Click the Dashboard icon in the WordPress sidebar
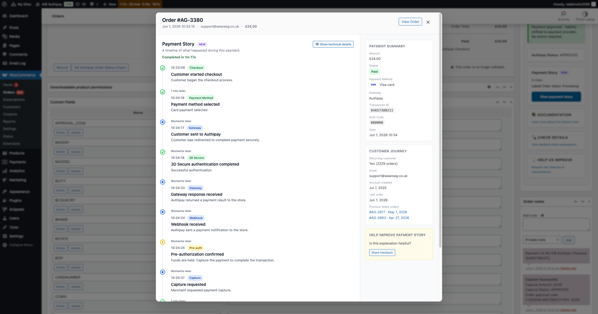Image resolution: width=598 pixels, height=314 pixels. pos(5,16)
